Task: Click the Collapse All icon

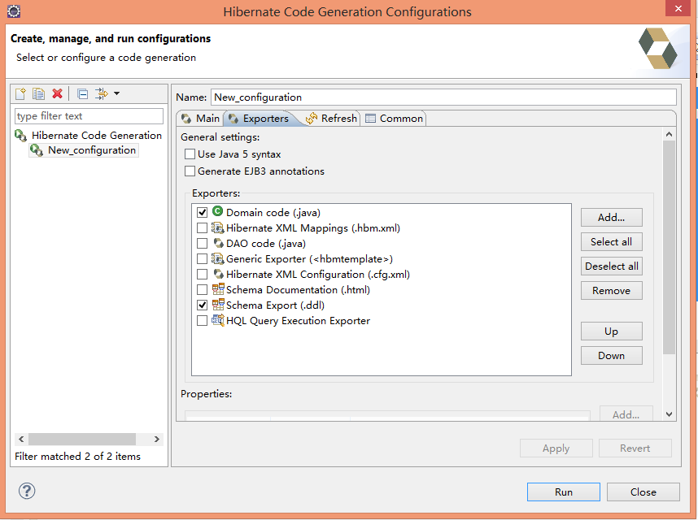Action: (82, 93)
